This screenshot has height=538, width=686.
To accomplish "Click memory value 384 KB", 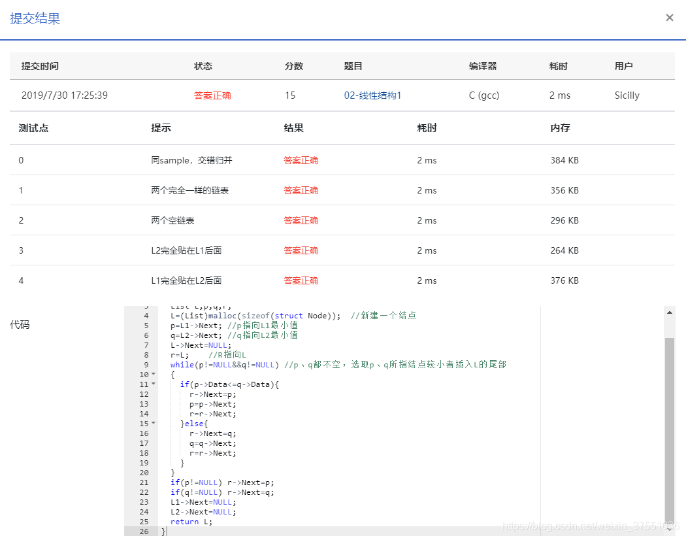I will (x=564, y=160).
